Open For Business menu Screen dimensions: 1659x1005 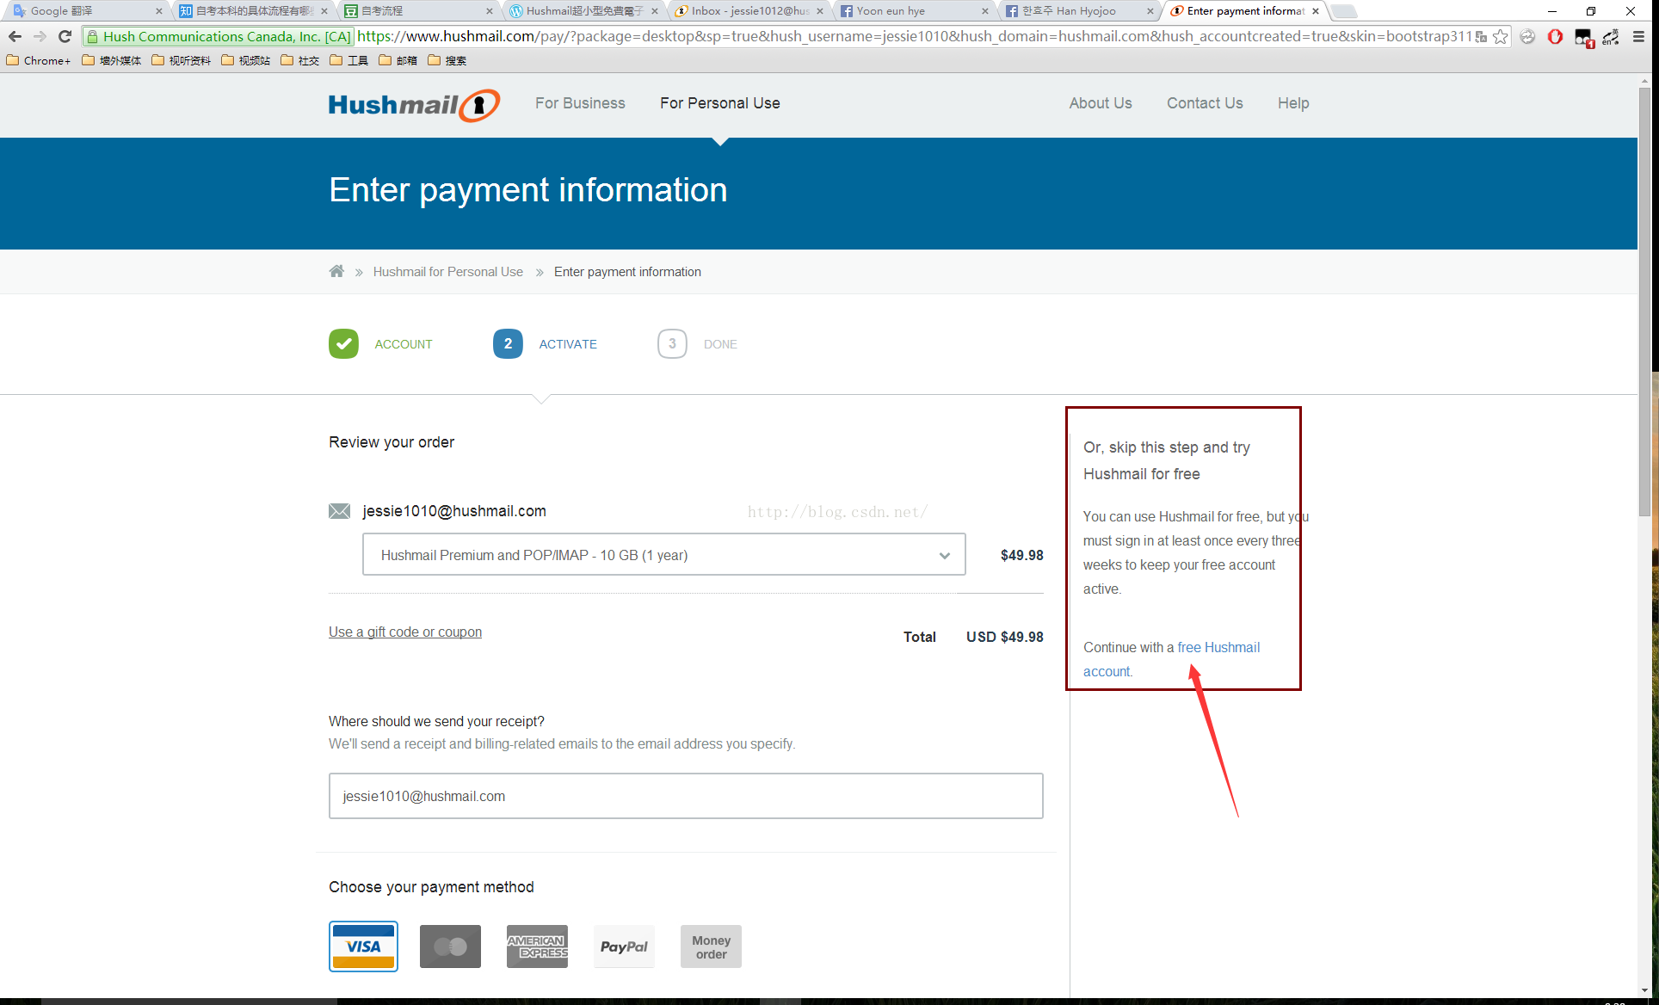(580, 103)
